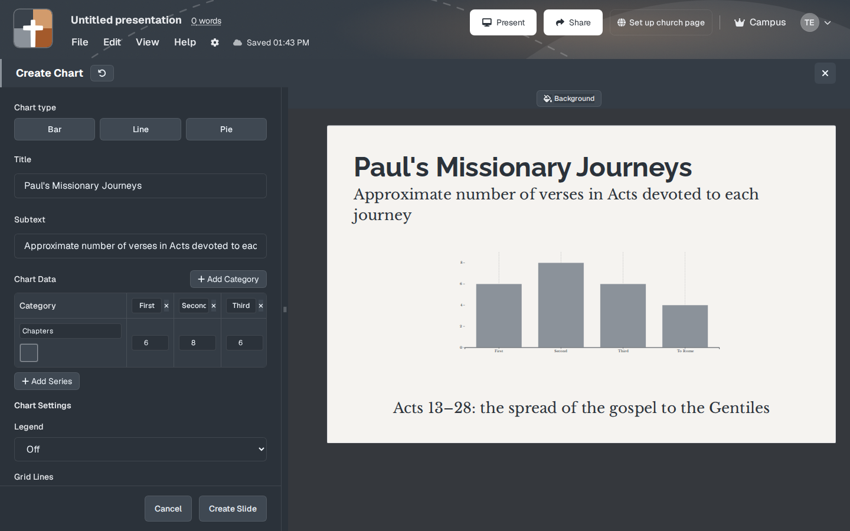The image size is (850, 531).
Task: Open the Legend dropdown set to Off
Action: [140, 449]
